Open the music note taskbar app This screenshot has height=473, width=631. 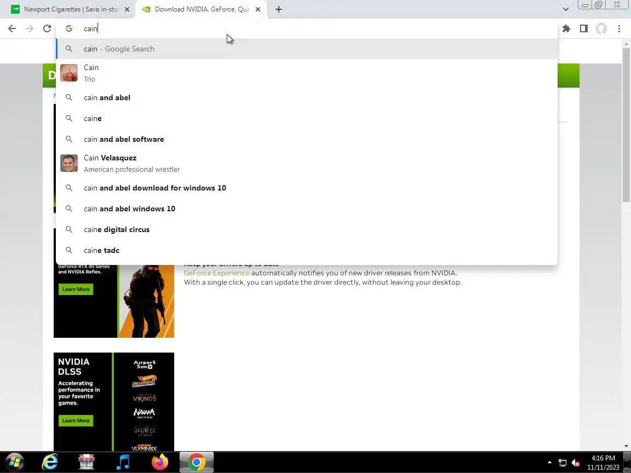point(123,462)
